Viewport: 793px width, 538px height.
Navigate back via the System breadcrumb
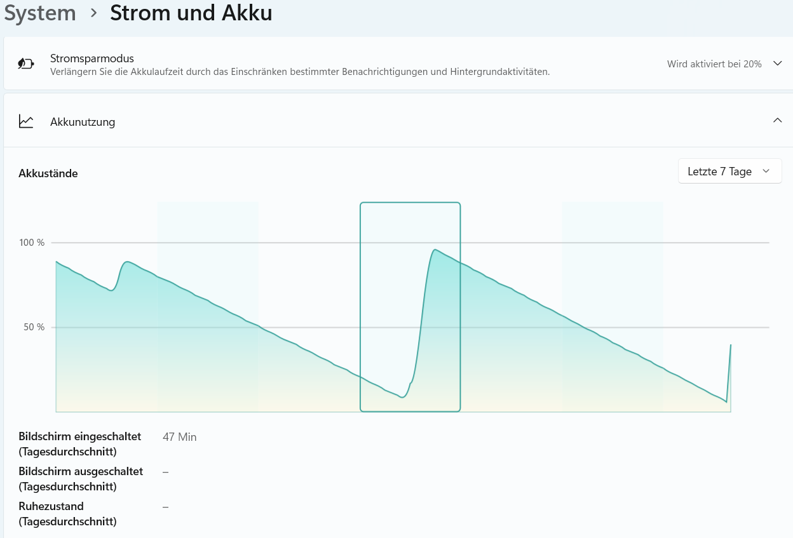point(39,13)
